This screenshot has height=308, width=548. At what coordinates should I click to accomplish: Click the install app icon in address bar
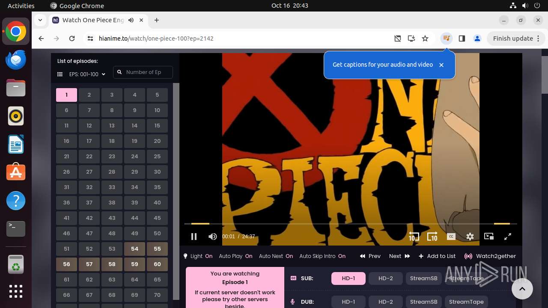pos(411,38)
